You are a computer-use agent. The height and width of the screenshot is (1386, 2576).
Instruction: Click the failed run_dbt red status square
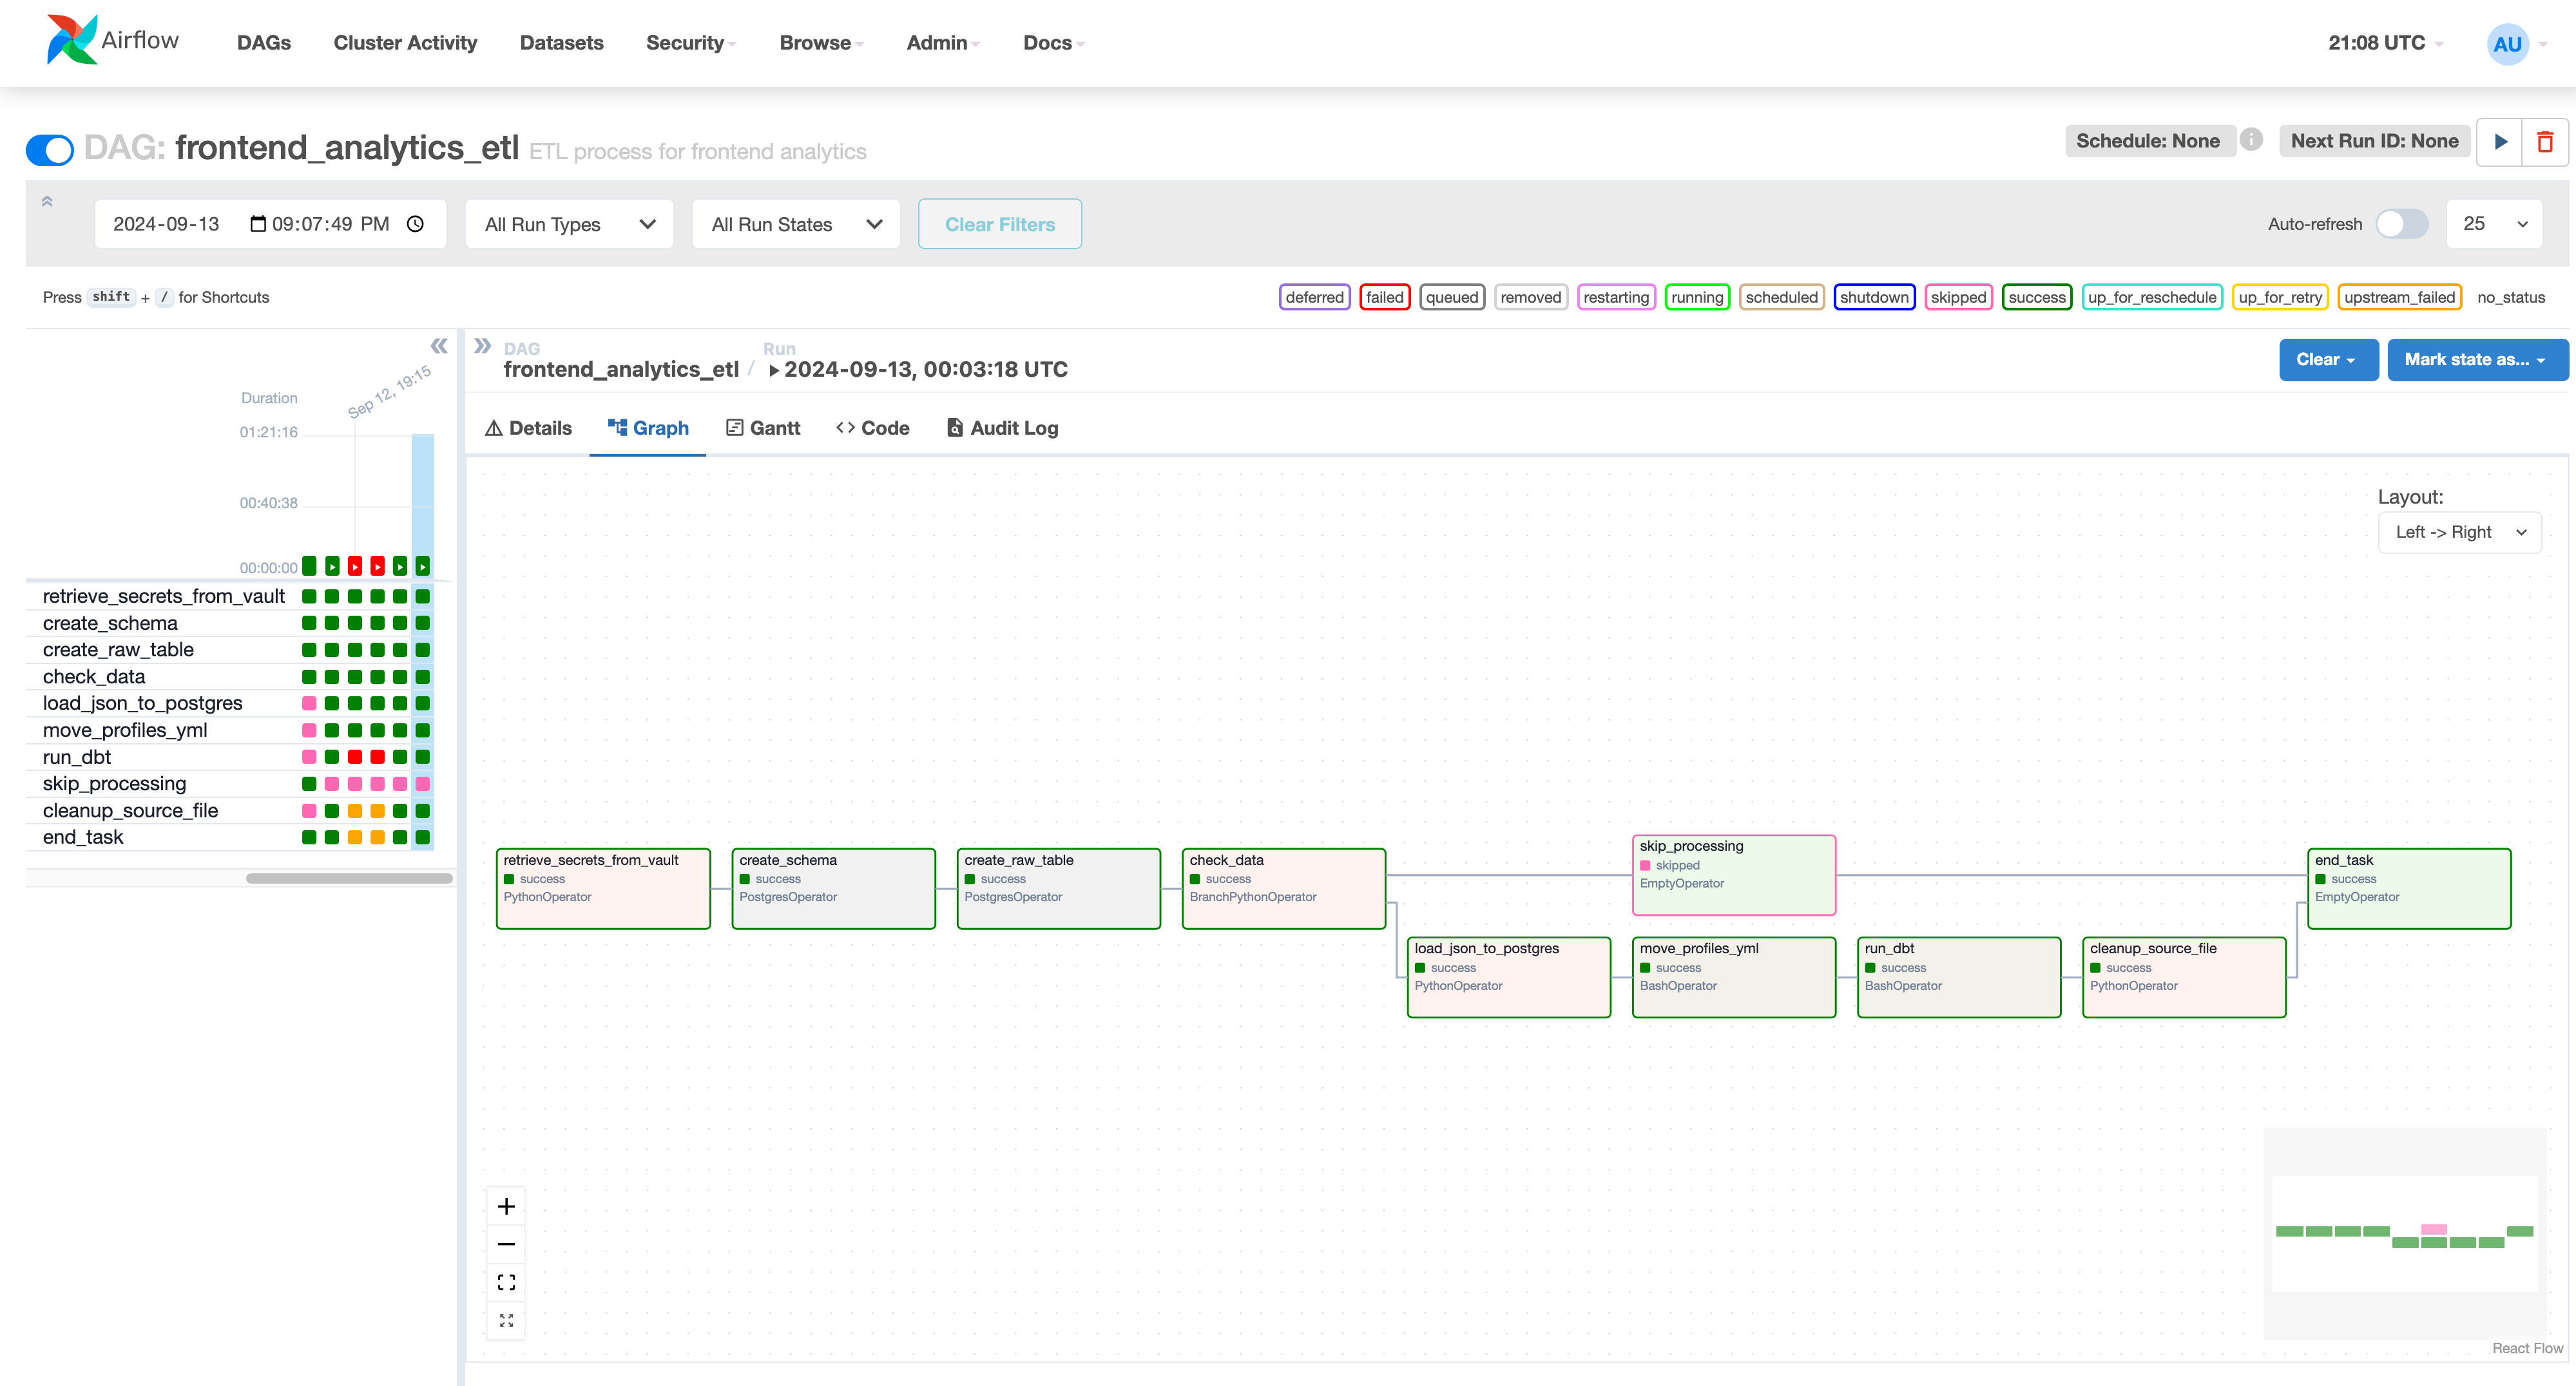[355, 757]
